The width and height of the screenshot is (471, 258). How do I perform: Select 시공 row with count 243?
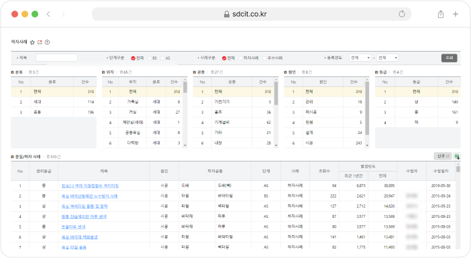tap(324, 143)
